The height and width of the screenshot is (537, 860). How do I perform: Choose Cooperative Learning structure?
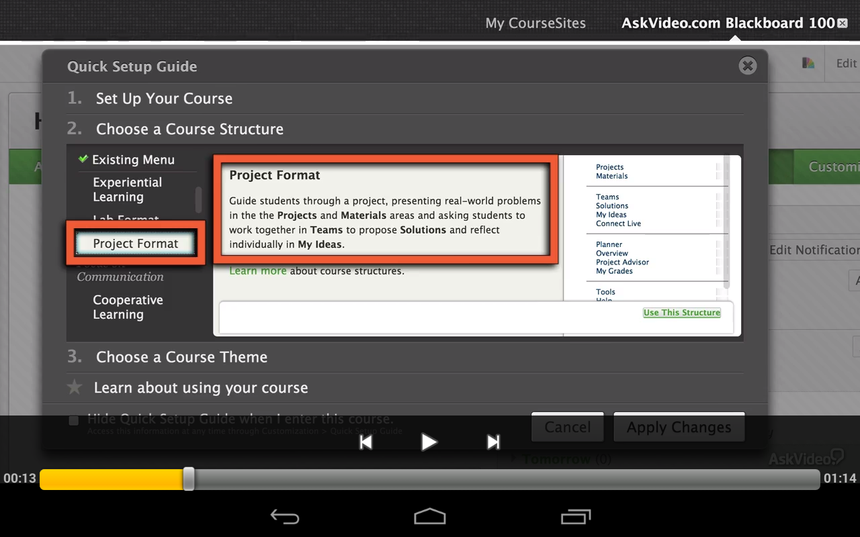128,307
